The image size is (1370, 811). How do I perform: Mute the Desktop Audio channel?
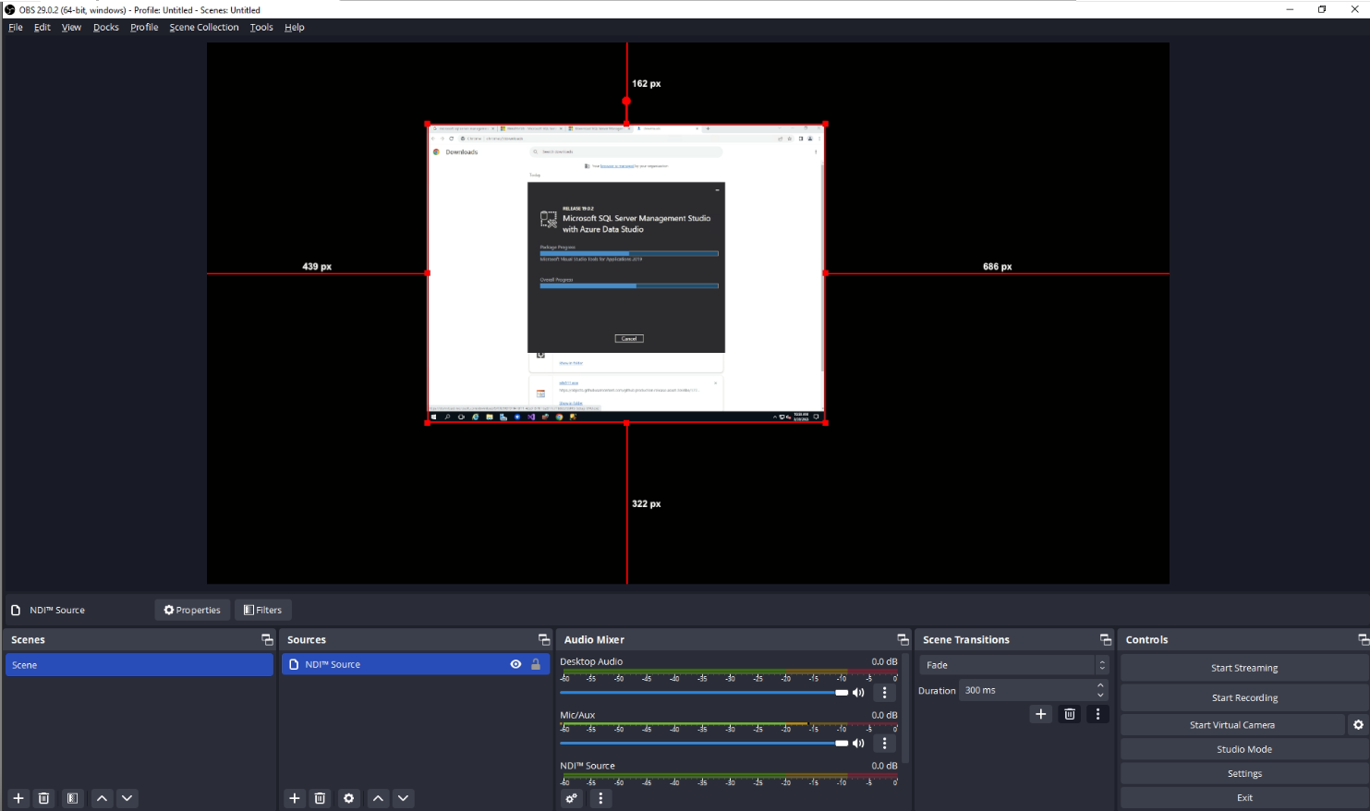point(859,693)
